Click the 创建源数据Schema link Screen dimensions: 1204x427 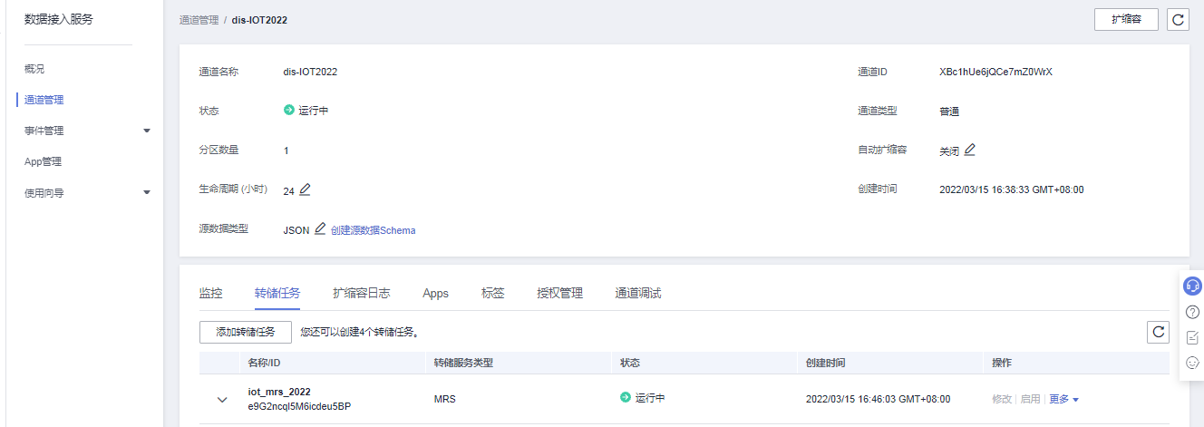(373, 230)
